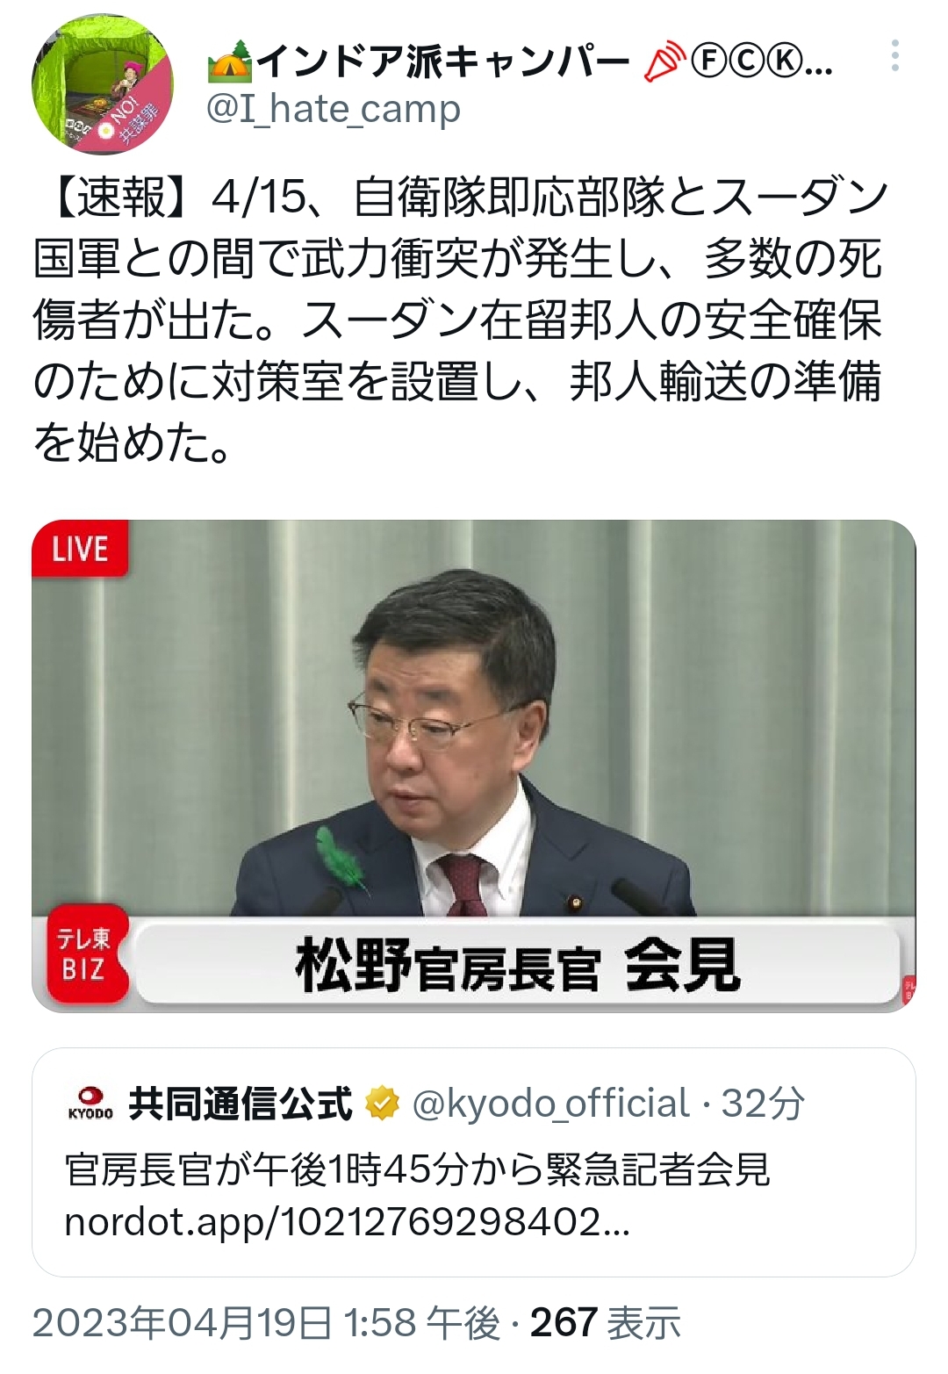
Task: Open the 共同通信公式 account name
Action: click(x=241, y=1104)
